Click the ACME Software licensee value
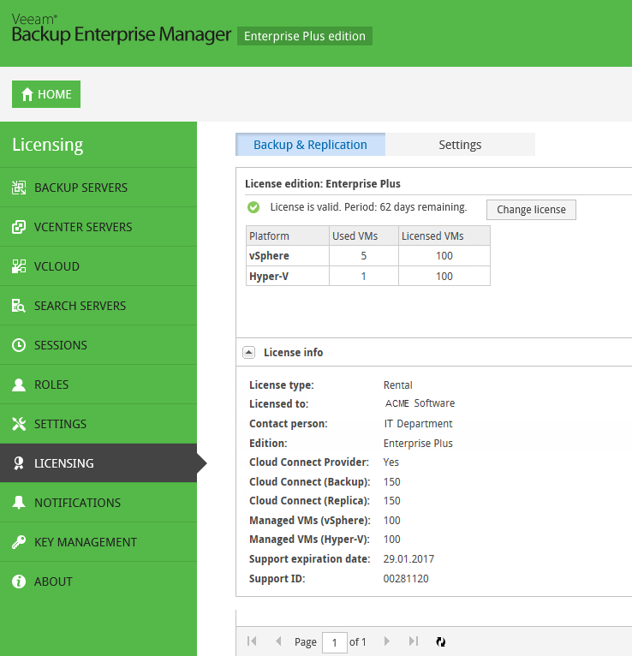 [420, 403]
